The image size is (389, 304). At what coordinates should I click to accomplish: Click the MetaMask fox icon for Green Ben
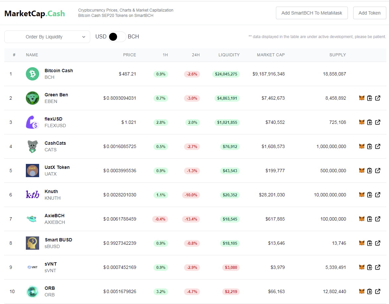click(x=362, y=98)
